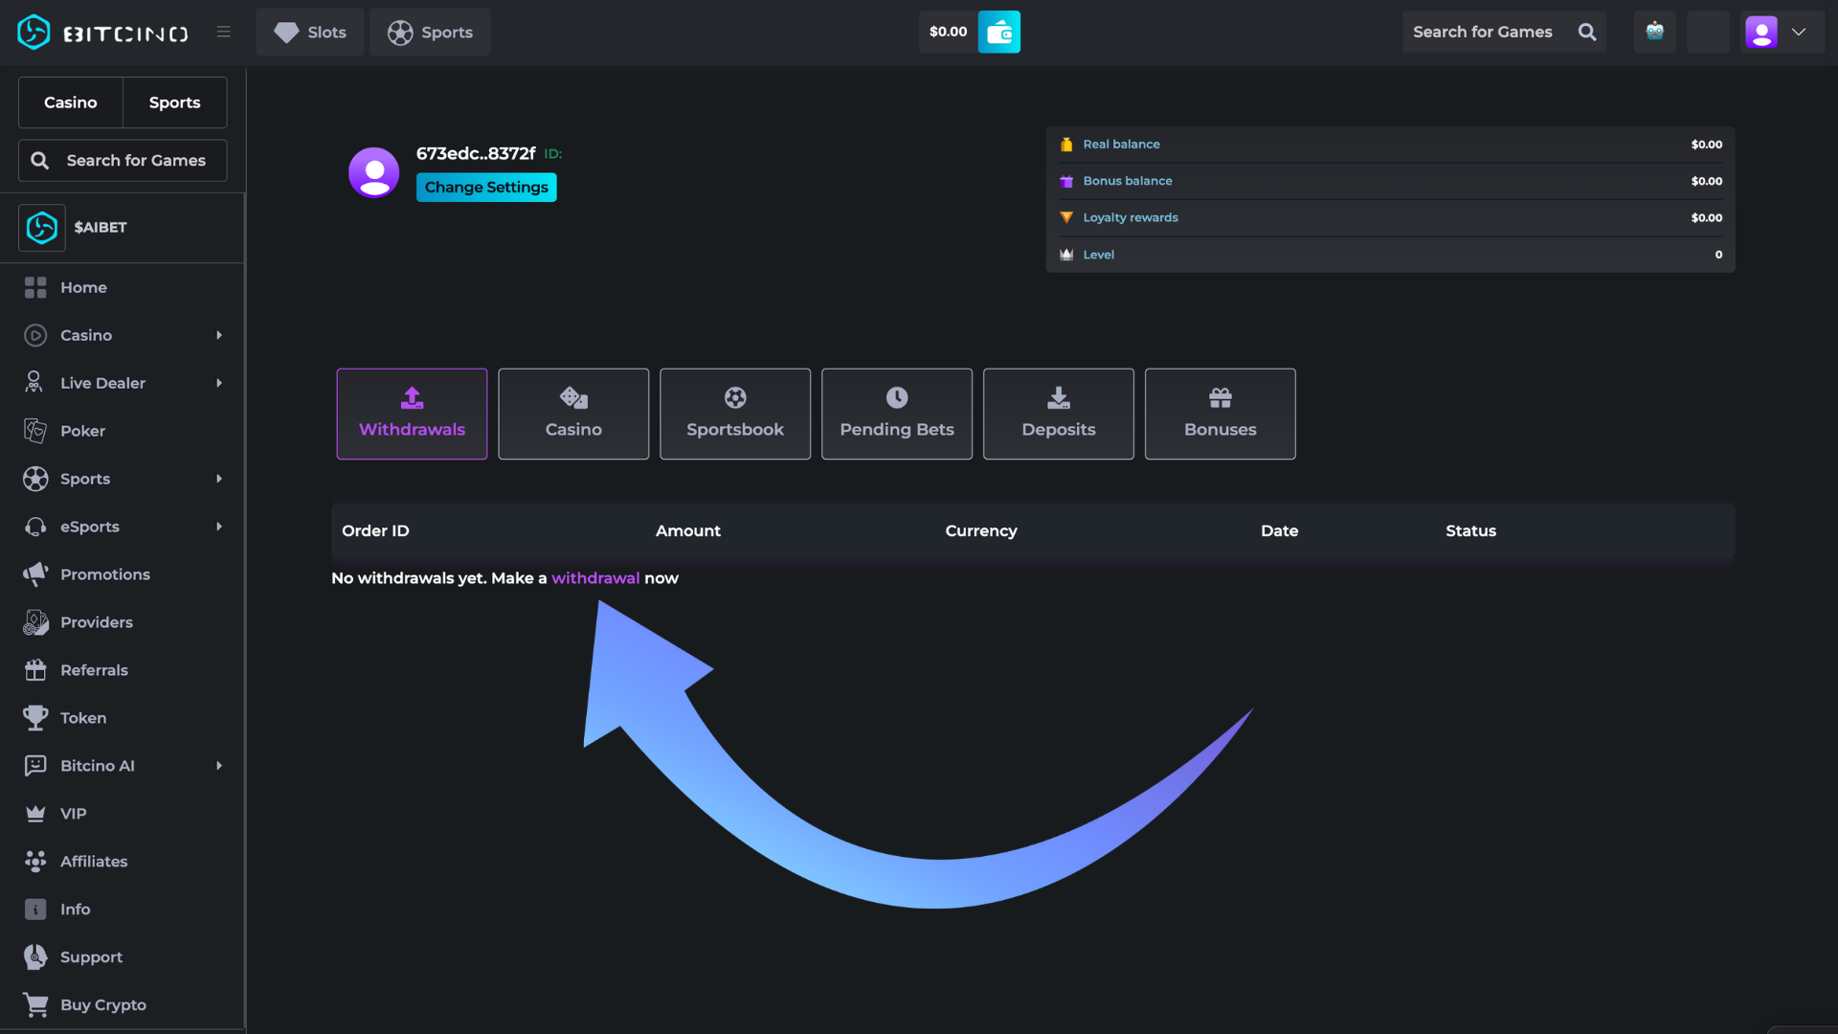
Task: Open the account dropdown chevron in the header
Action: pos(1799,32)
